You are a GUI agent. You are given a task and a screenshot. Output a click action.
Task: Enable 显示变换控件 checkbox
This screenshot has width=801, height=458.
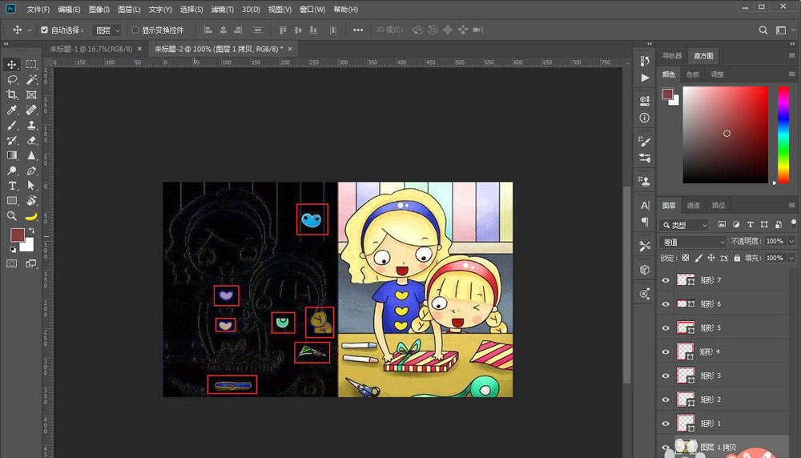click(135, 30)
